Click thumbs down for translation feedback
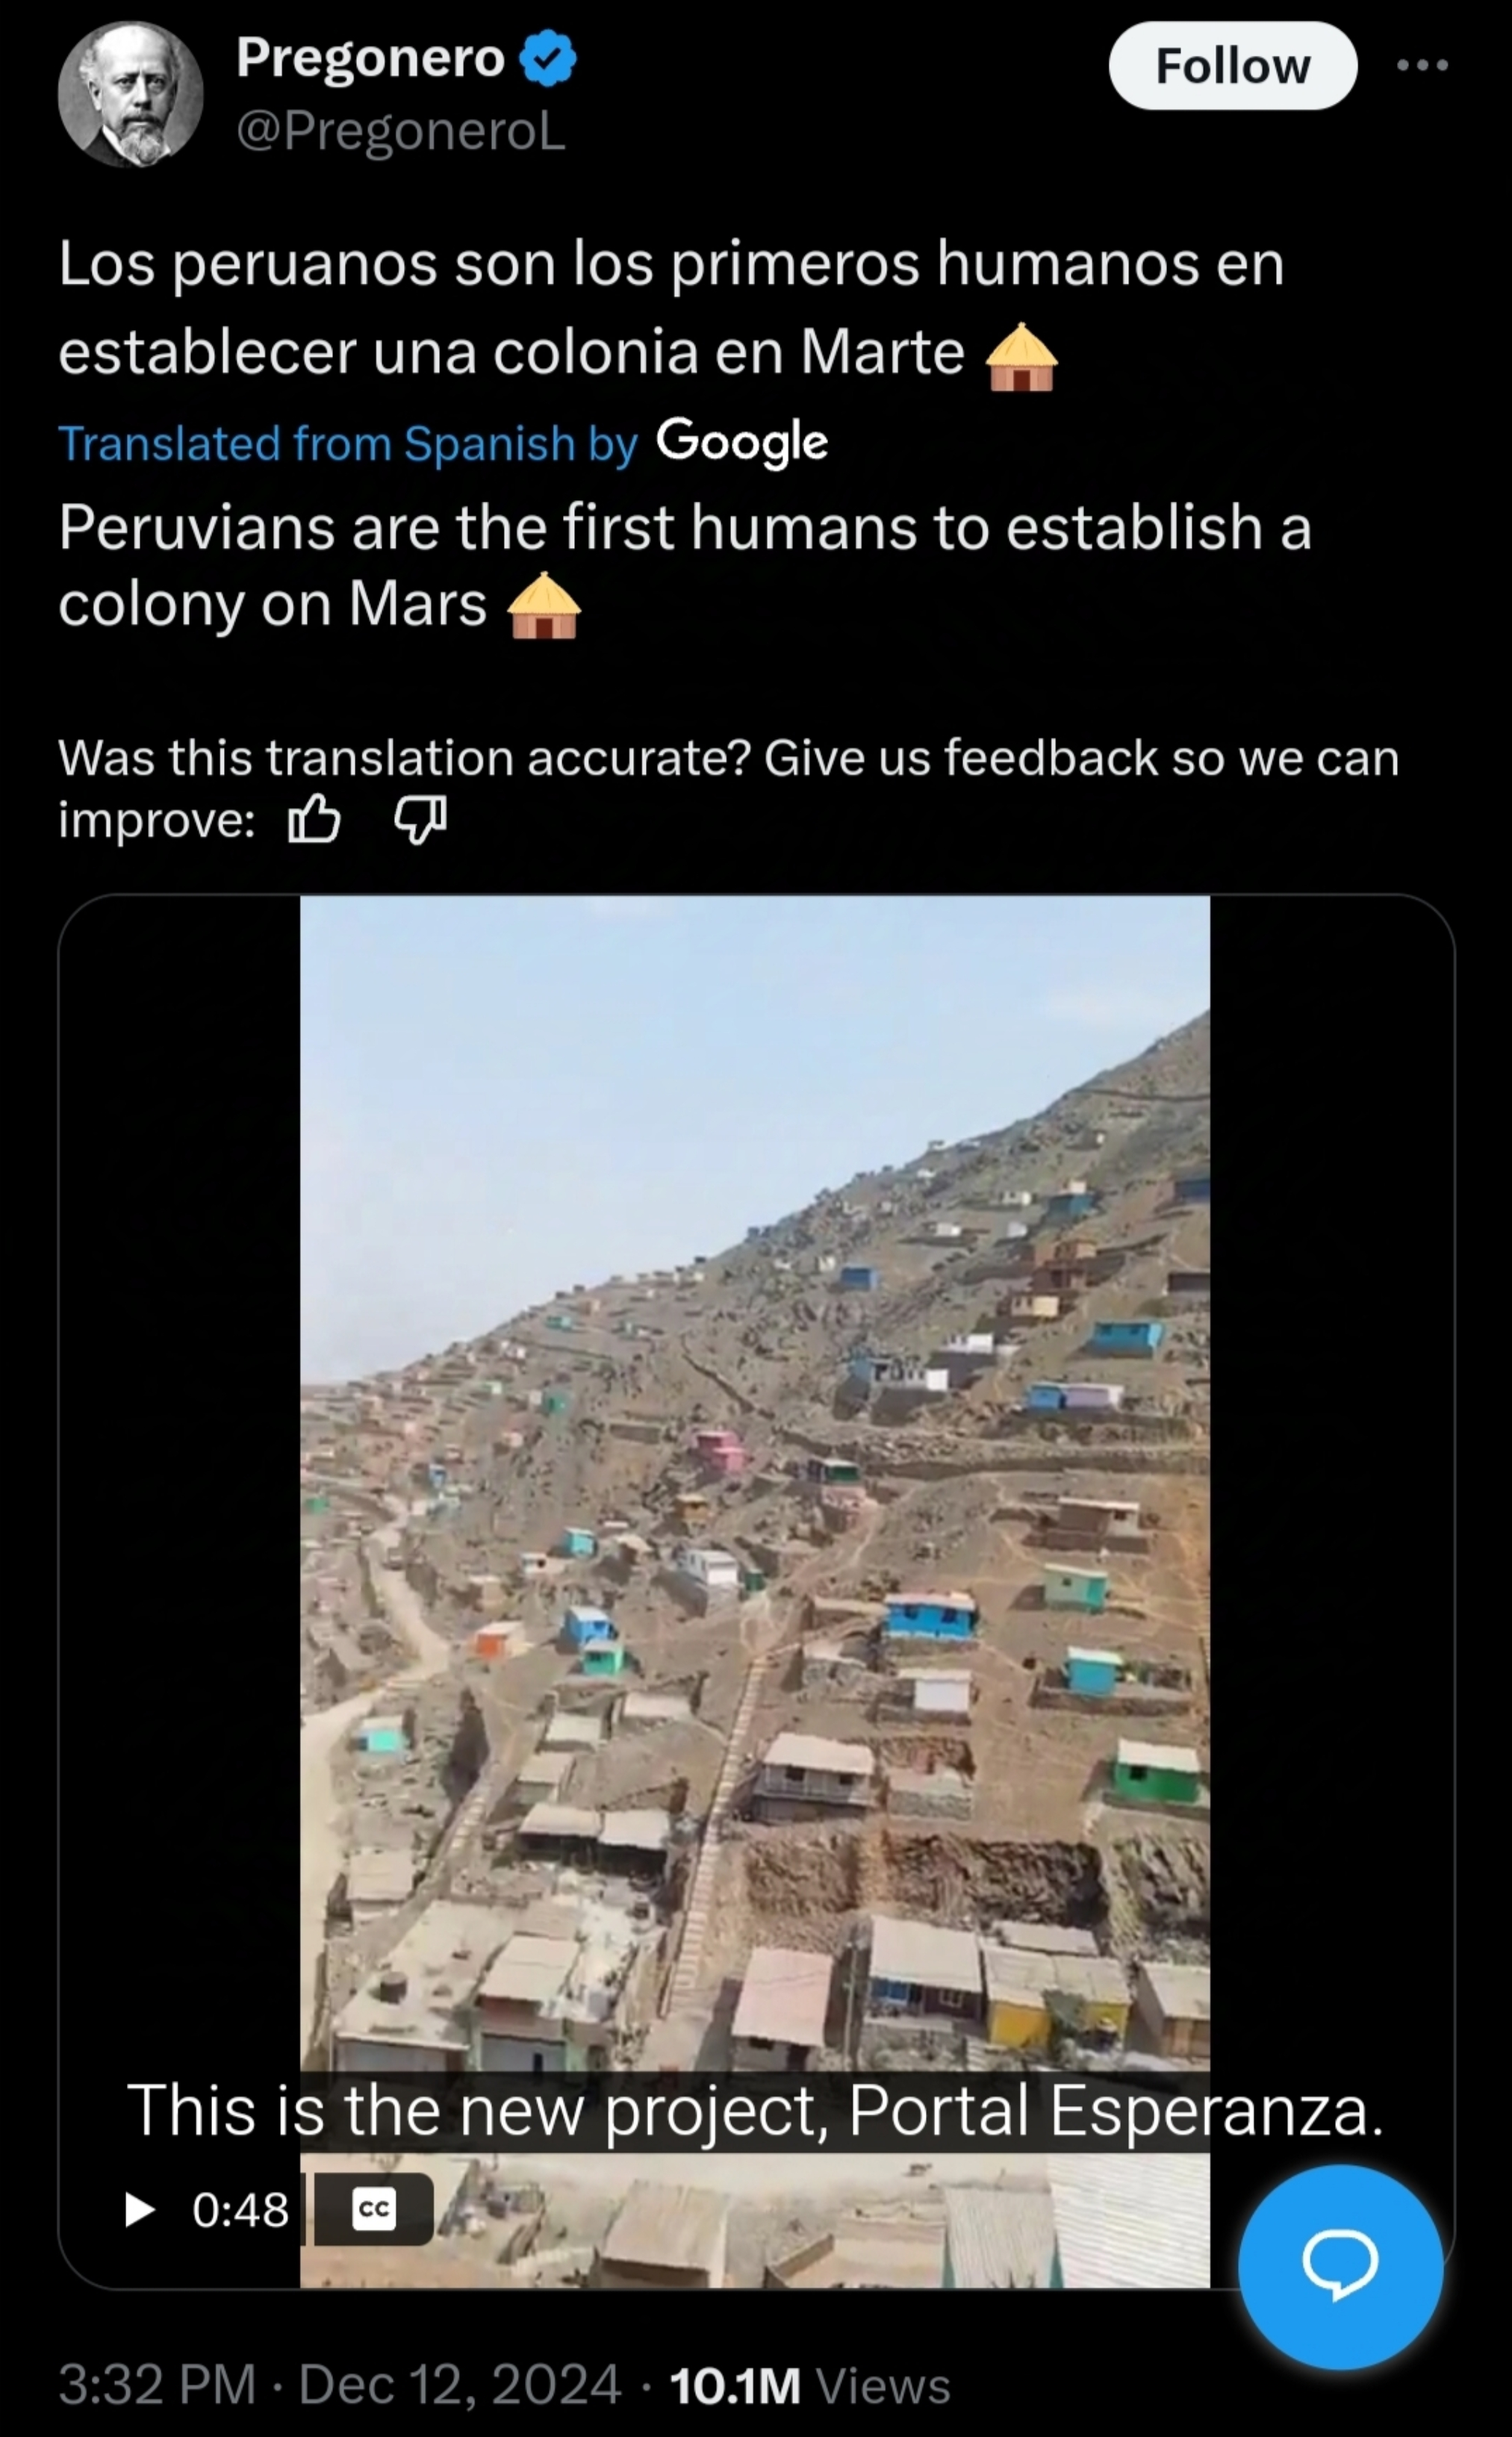Screen dimensions: 1512x2437 click(x=420, y=820)
